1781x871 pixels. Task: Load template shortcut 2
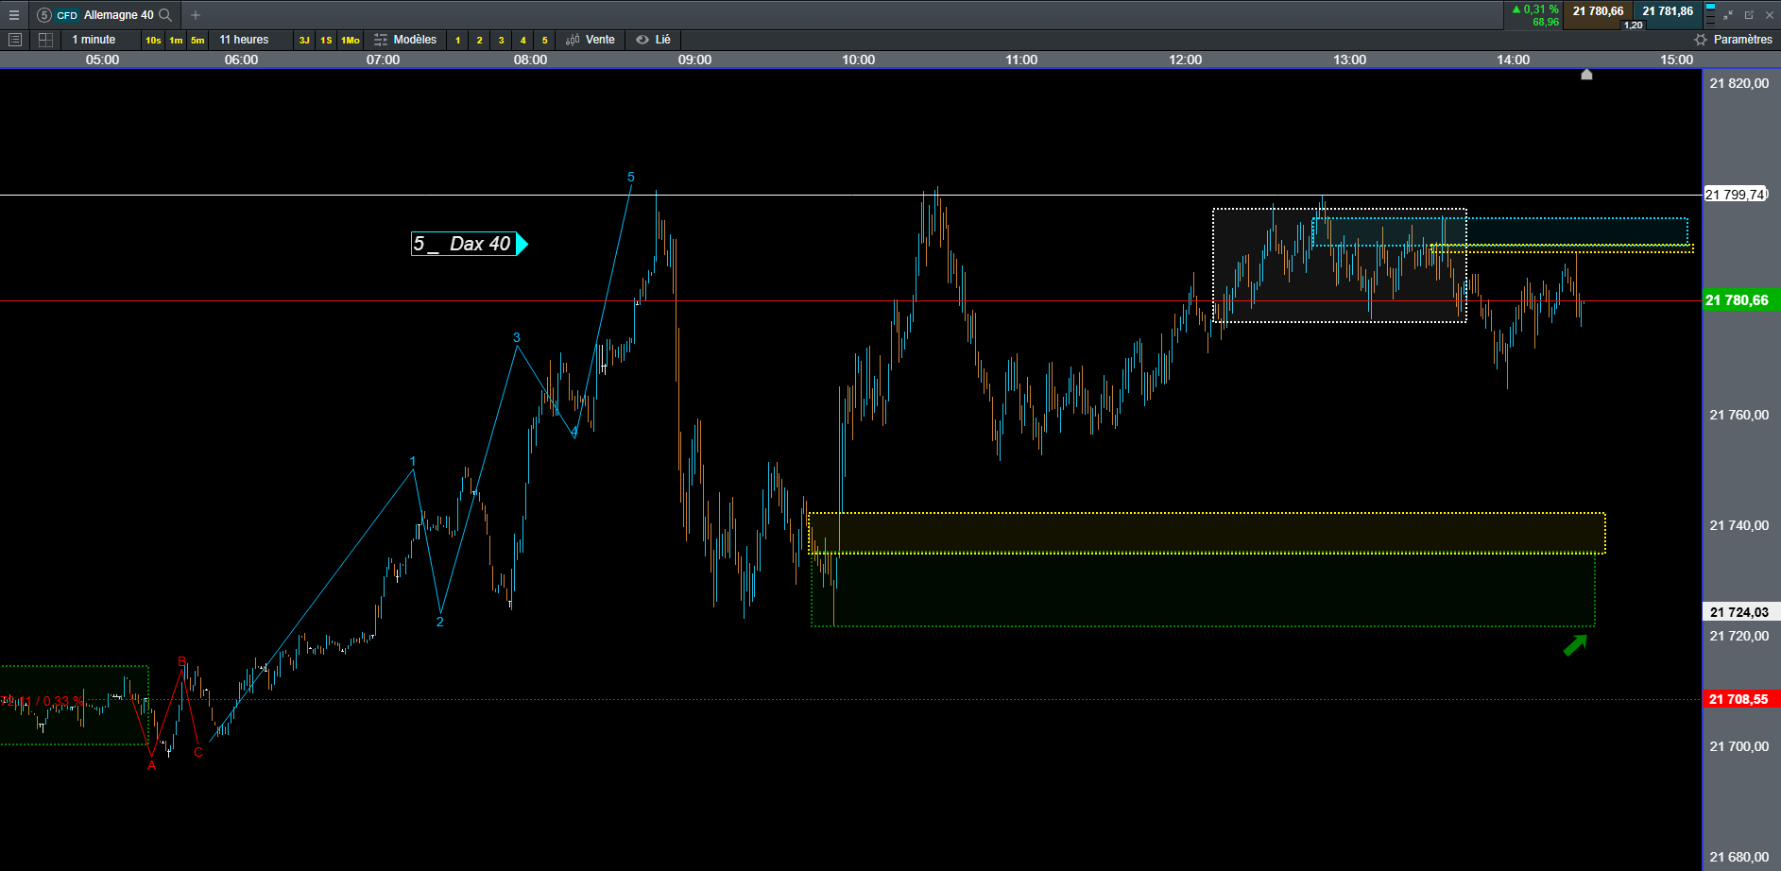(x=480, y=40)
